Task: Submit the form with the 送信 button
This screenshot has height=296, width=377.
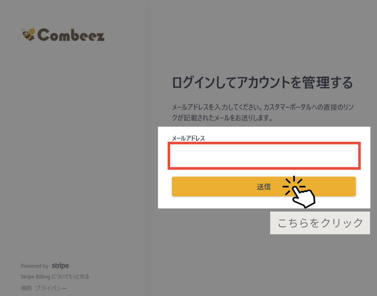Action: tap(264, 187)
